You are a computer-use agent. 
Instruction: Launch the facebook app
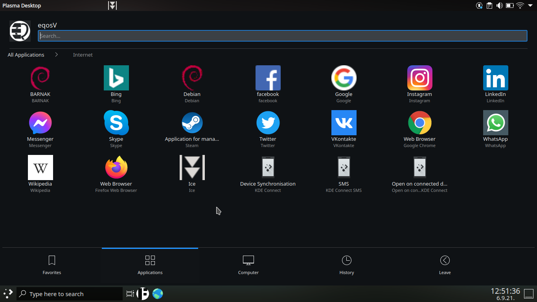coord(268,84)
